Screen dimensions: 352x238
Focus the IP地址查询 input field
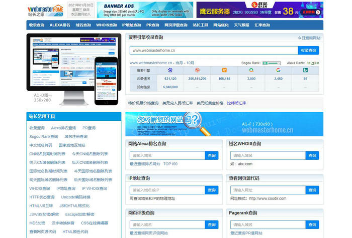(167, 190)
